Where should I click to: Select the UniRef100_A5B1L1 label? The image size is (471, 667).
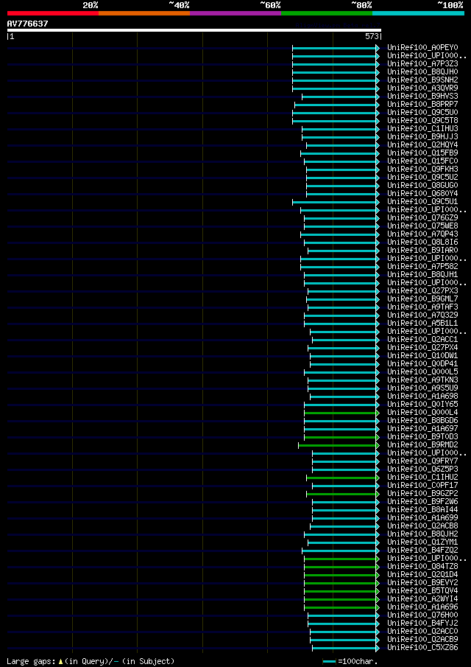[422, 324]
